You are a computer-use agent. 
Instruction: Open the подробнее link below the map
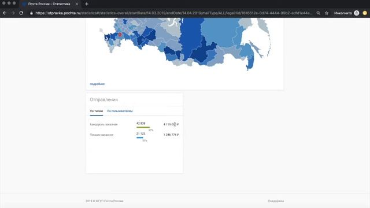[97, 84]
